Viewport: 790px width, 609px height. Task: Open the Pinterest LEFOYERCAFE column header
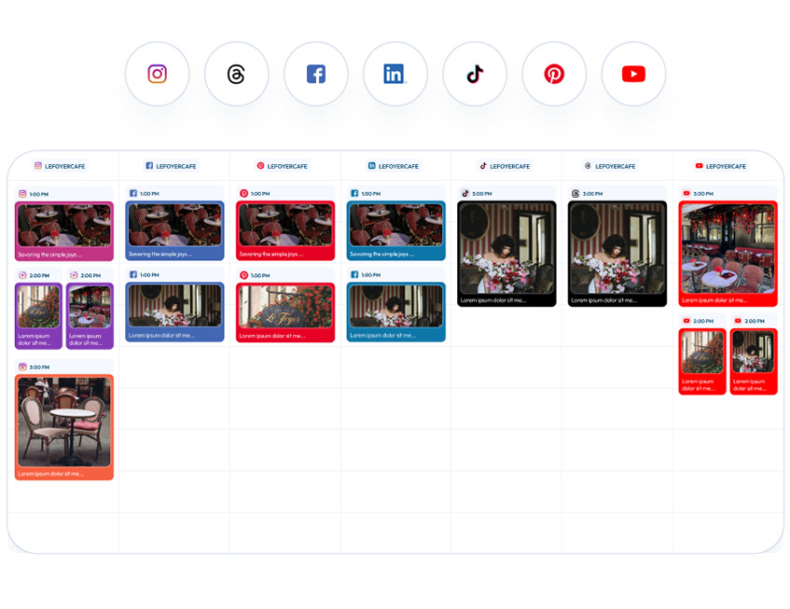pyautogui.click(x=283, y=166)
